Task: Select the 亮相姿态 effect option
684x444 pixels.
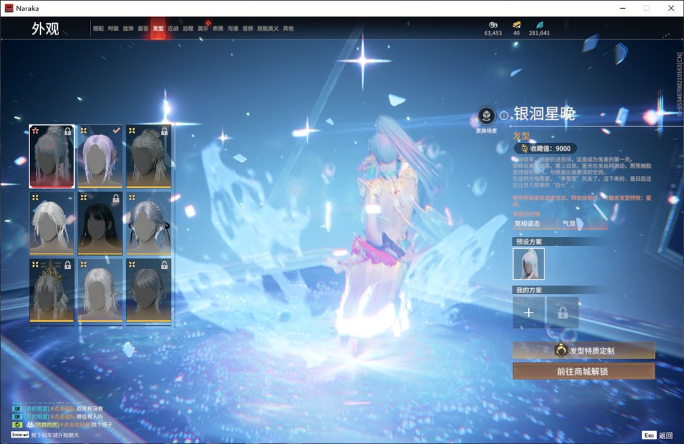Action: click(x=536, y=224)
